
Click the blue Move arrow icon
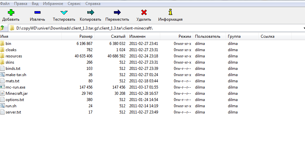[x=117, y=12]
